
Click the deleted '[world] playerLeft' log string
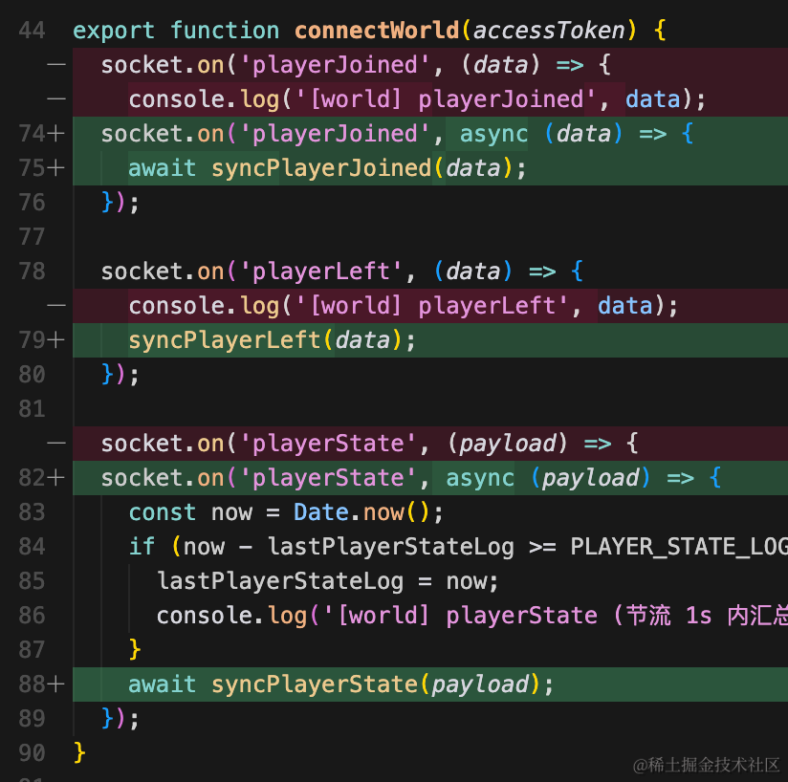432,306
